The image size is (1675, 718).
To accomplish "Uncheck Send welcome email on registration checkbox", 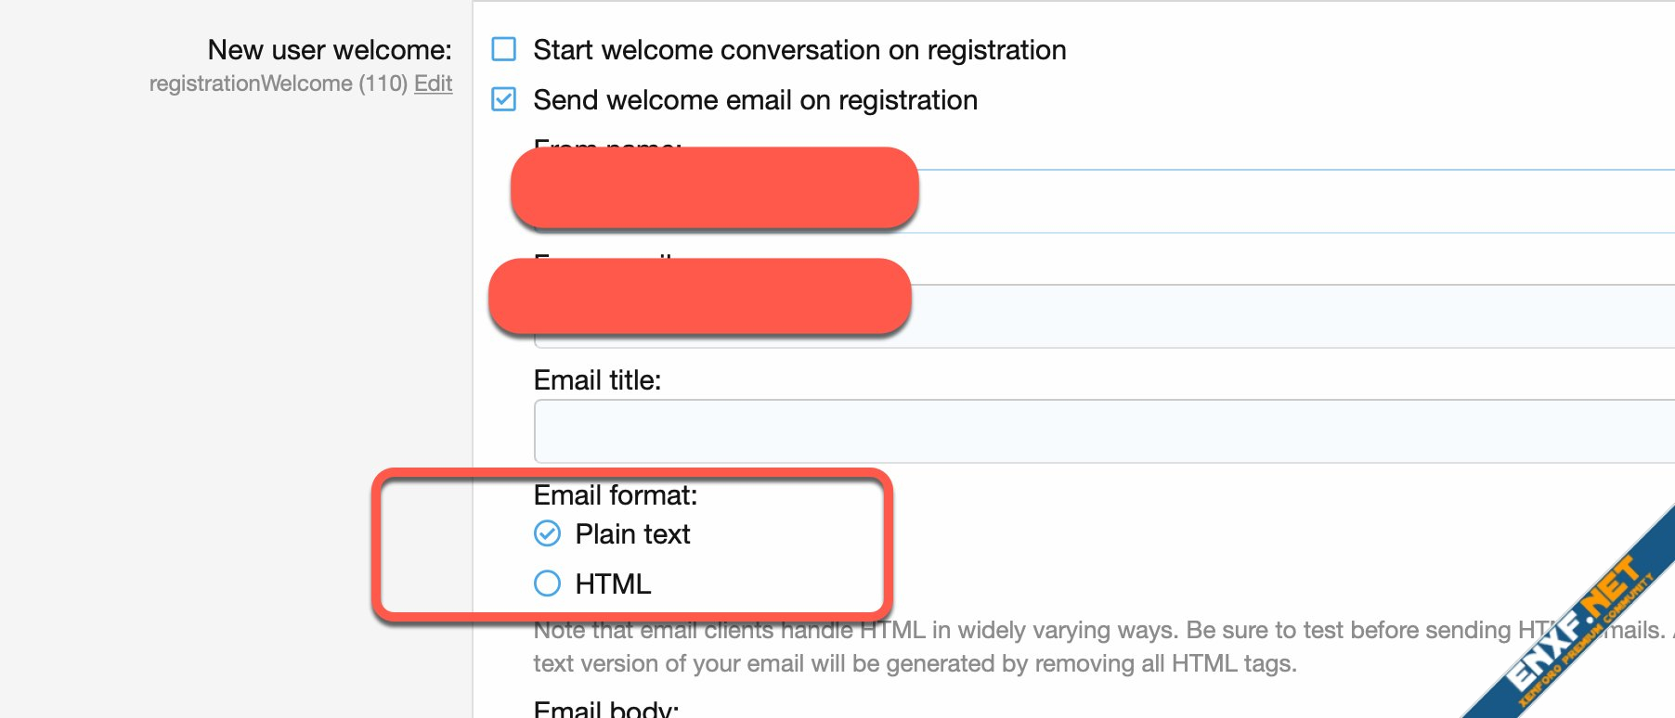I will tap(503, 99).
